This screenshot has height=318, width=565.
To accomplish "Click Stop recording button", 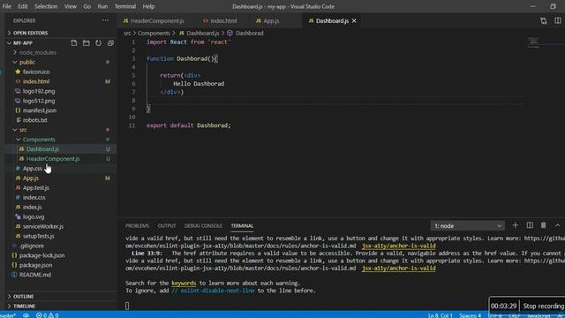I will pos(543,307).
